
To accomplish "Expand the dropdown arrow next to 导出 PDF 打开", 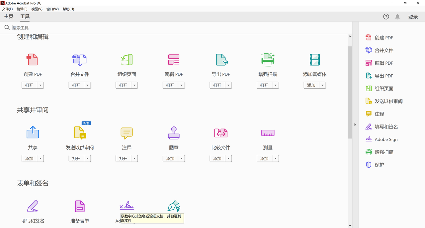I will (x=228, y=85).
